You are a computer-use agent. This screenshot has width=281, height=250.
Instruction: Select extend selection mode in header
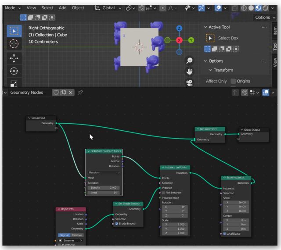[x=30, y=18]
